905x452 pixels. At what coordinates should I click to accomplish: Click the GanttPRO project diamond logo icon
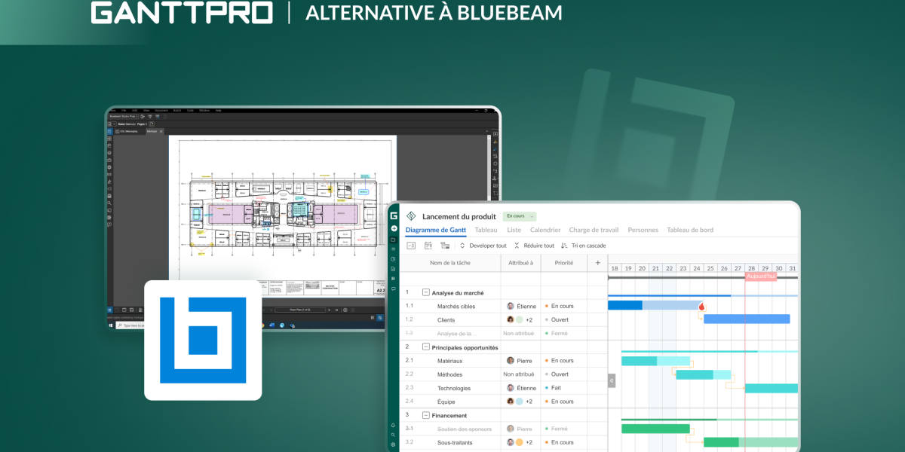point(411,216)
